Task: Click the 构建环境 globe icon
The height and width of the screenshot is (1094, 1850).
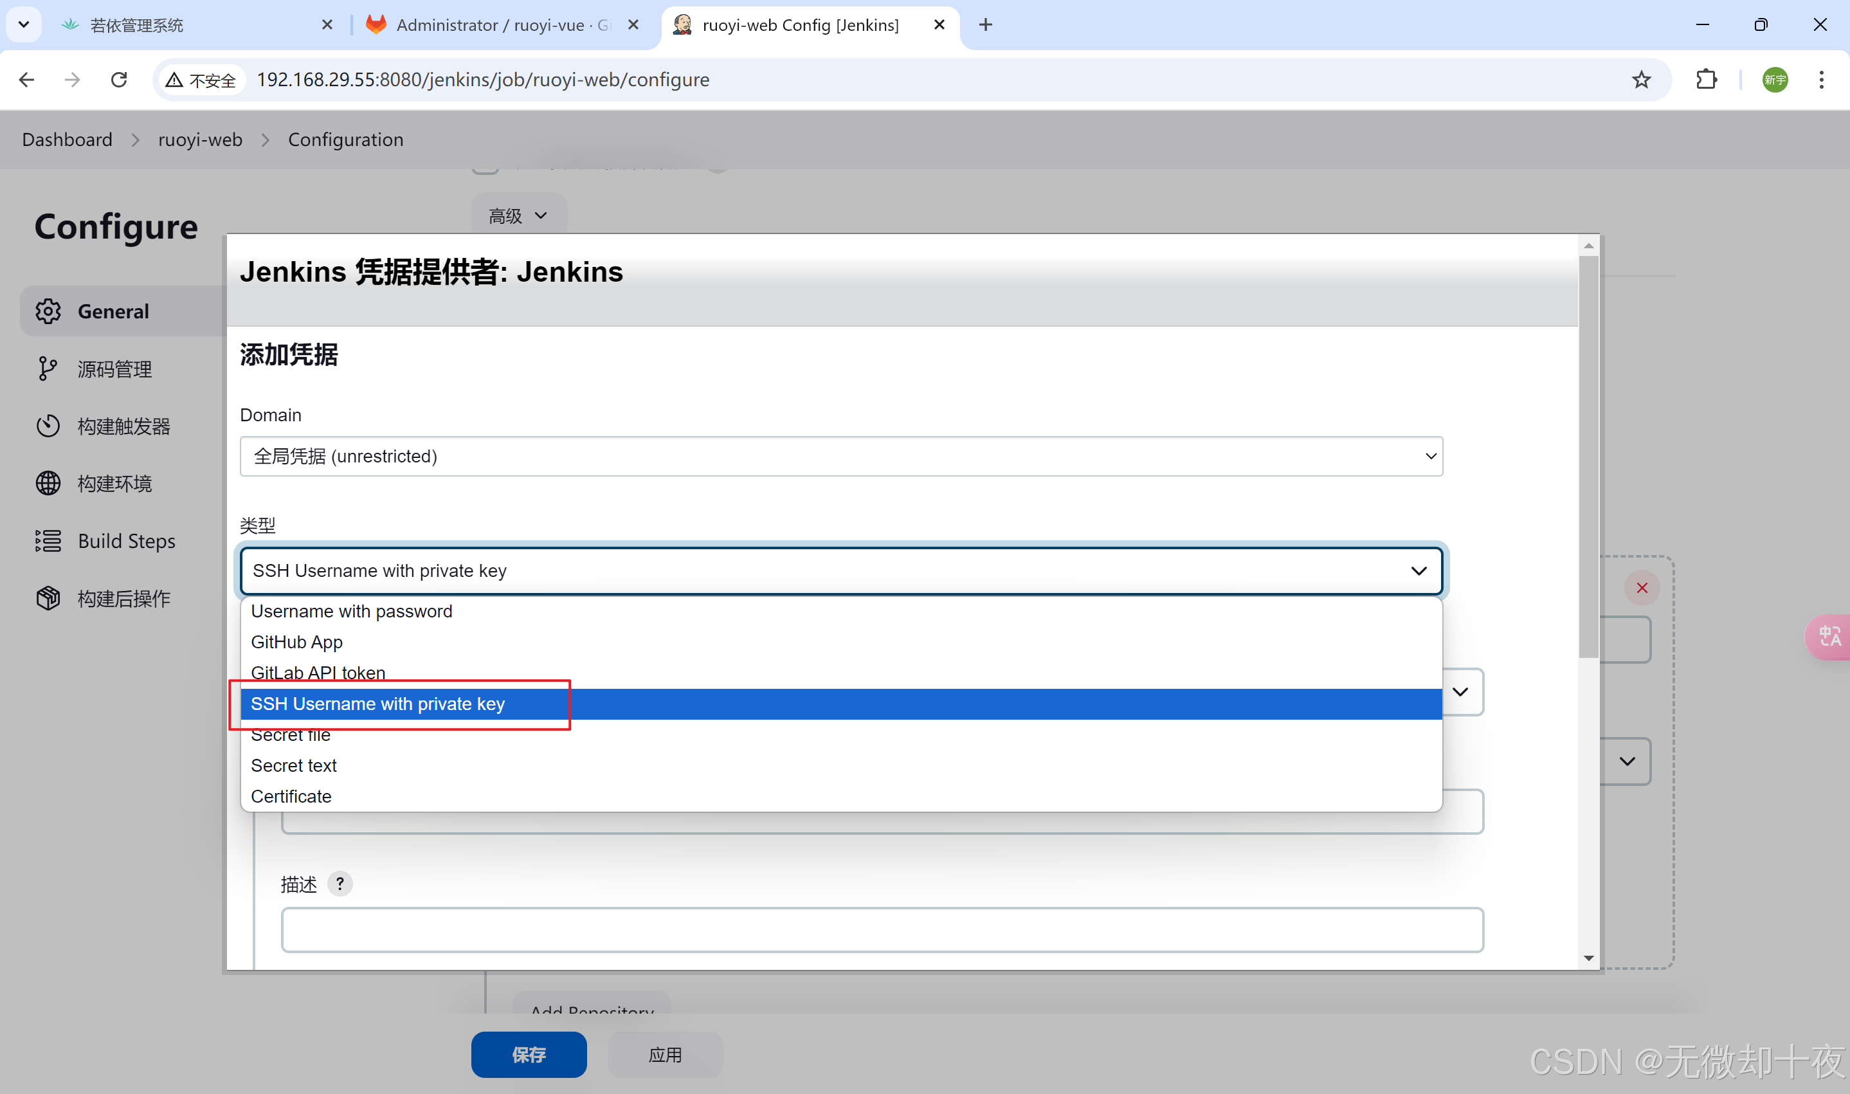Action: 48,484
